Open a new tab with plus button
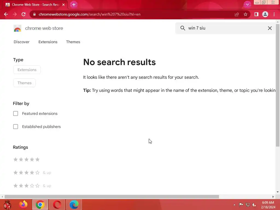Image resolution: width=280 pixels, height=210 pixels. 74,5
